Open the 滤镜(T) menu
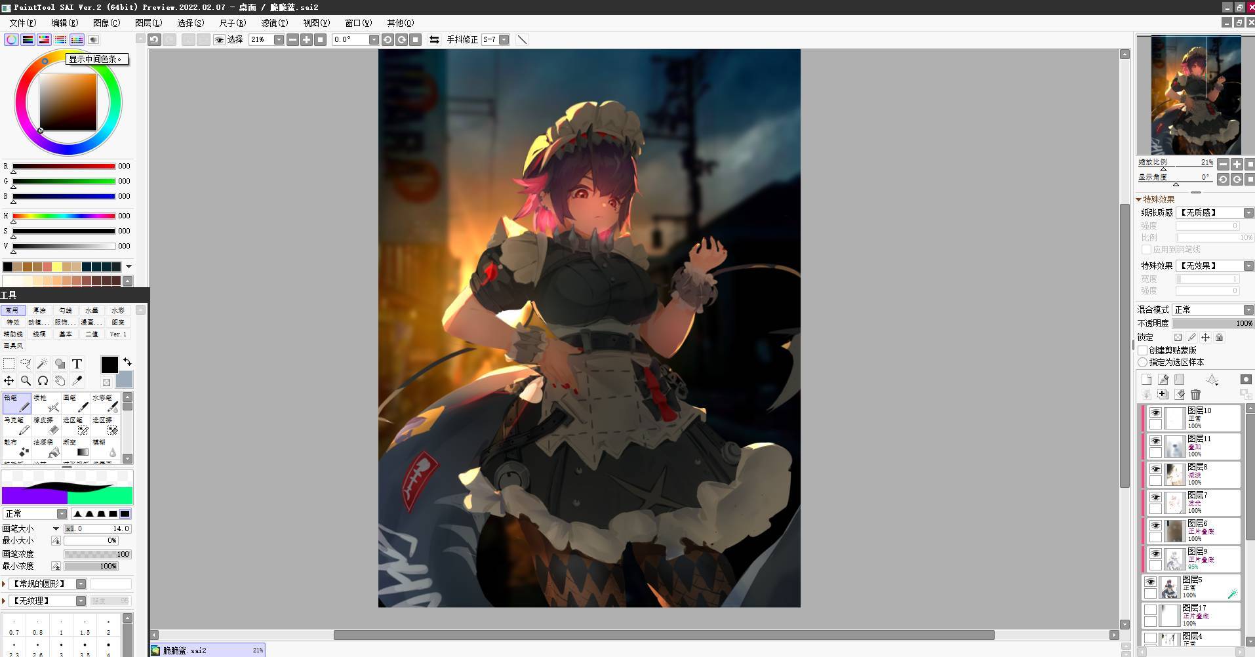 pyautogui.click(x=274, y=23)
